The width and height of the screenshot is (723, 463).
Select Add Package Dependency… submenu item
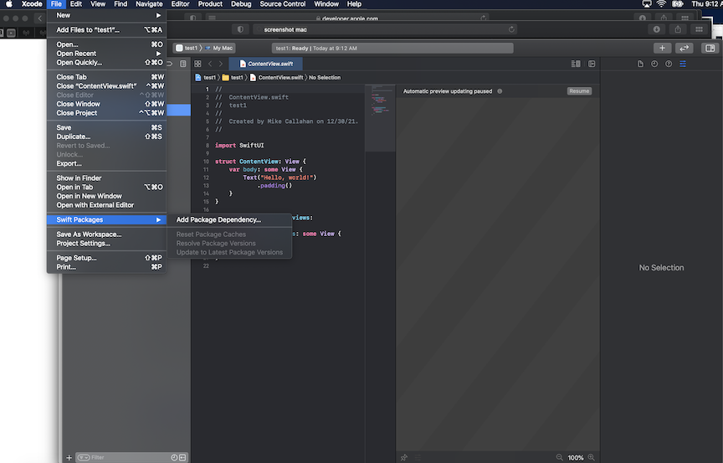(229, 220)
